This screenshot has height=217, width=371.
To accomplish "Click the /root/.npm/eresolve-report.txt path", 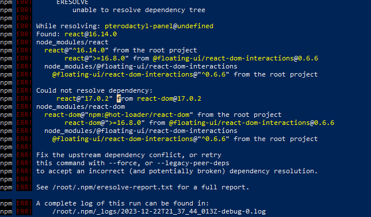I will tap(113, 187).
